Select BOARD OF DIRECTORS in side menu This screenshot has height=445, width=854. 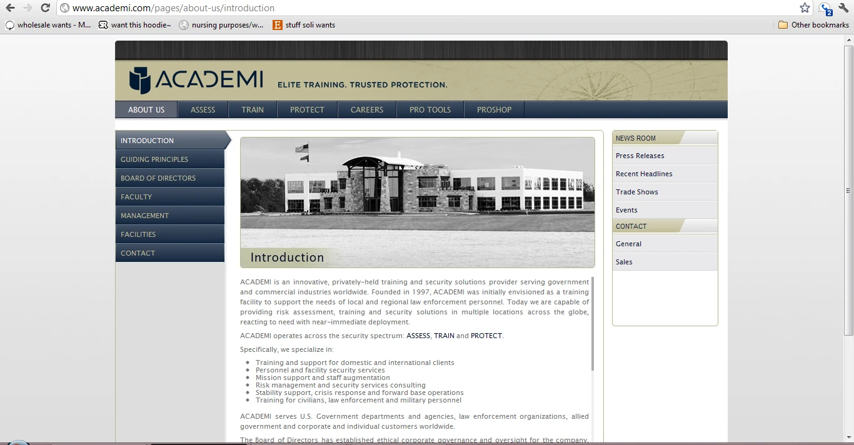[170, 178]
